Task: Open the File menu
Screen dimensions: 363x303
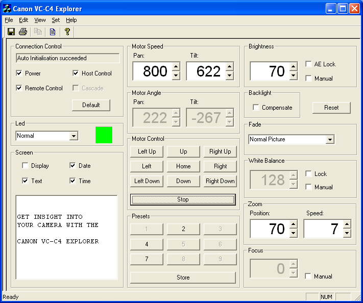Action: coord(9,20)
